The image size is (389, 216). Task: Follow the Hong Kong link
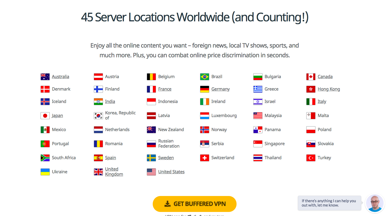[x=329, y=89]
